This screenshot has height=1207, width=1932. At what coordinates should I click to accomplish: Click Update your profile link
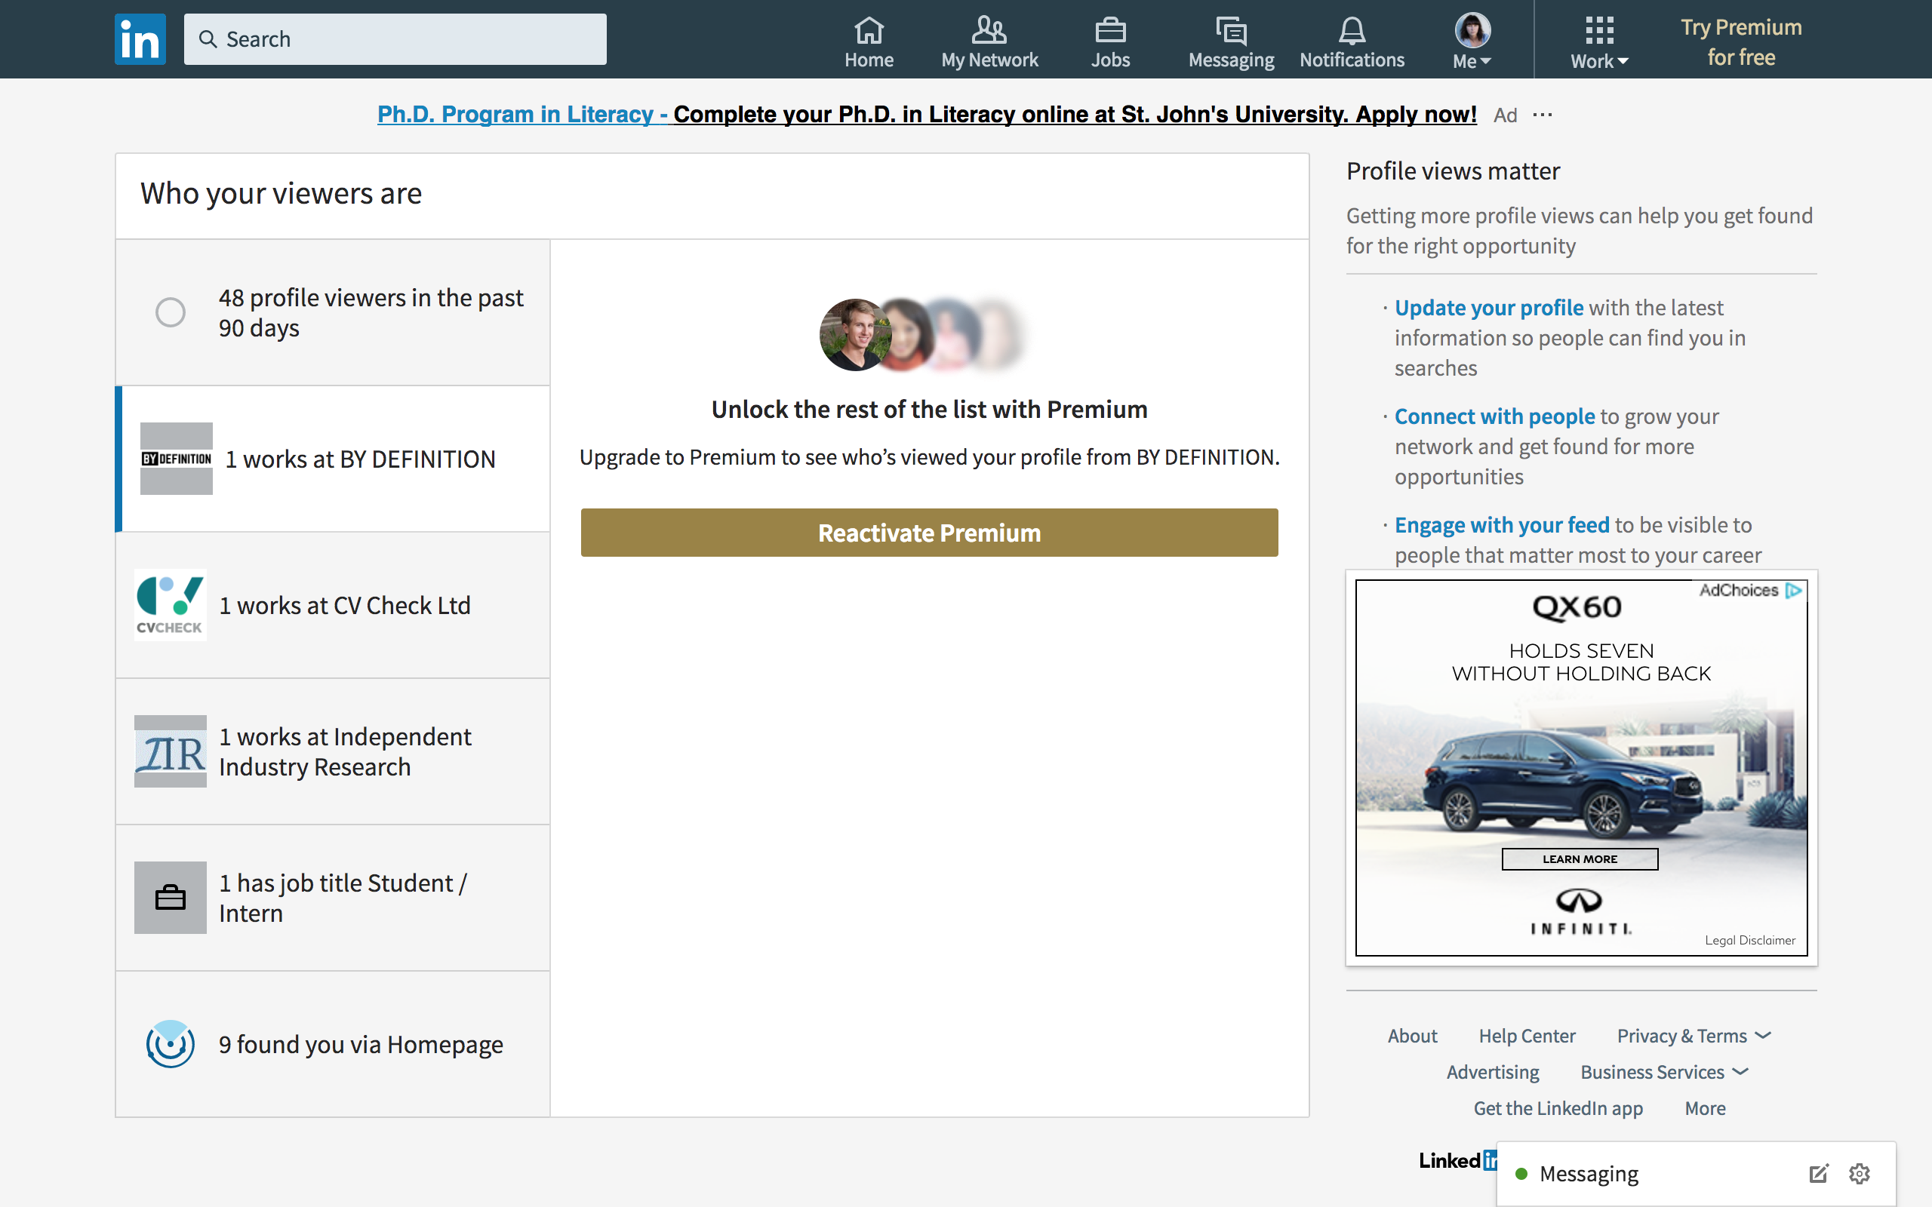tap(1489, 307)
